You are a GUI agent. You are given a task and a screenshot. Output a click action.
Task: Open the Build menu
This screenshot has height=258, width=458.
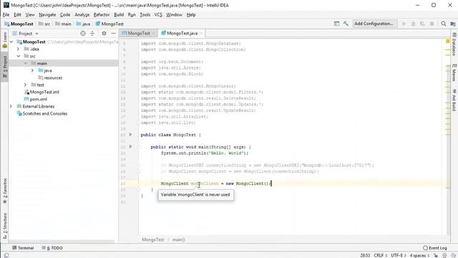[x=119, y=14]
